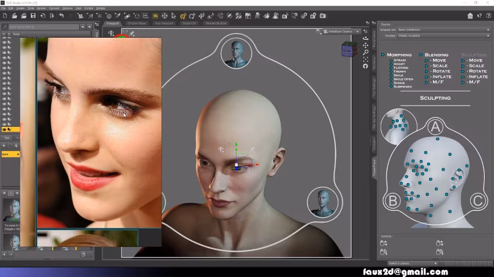Screen dimensions: 494x277
Task: Open the Template dropdown
Action: coord(443,36)
